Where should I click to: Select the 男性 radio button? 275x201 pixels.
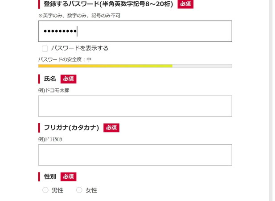[x=45, y=190]
